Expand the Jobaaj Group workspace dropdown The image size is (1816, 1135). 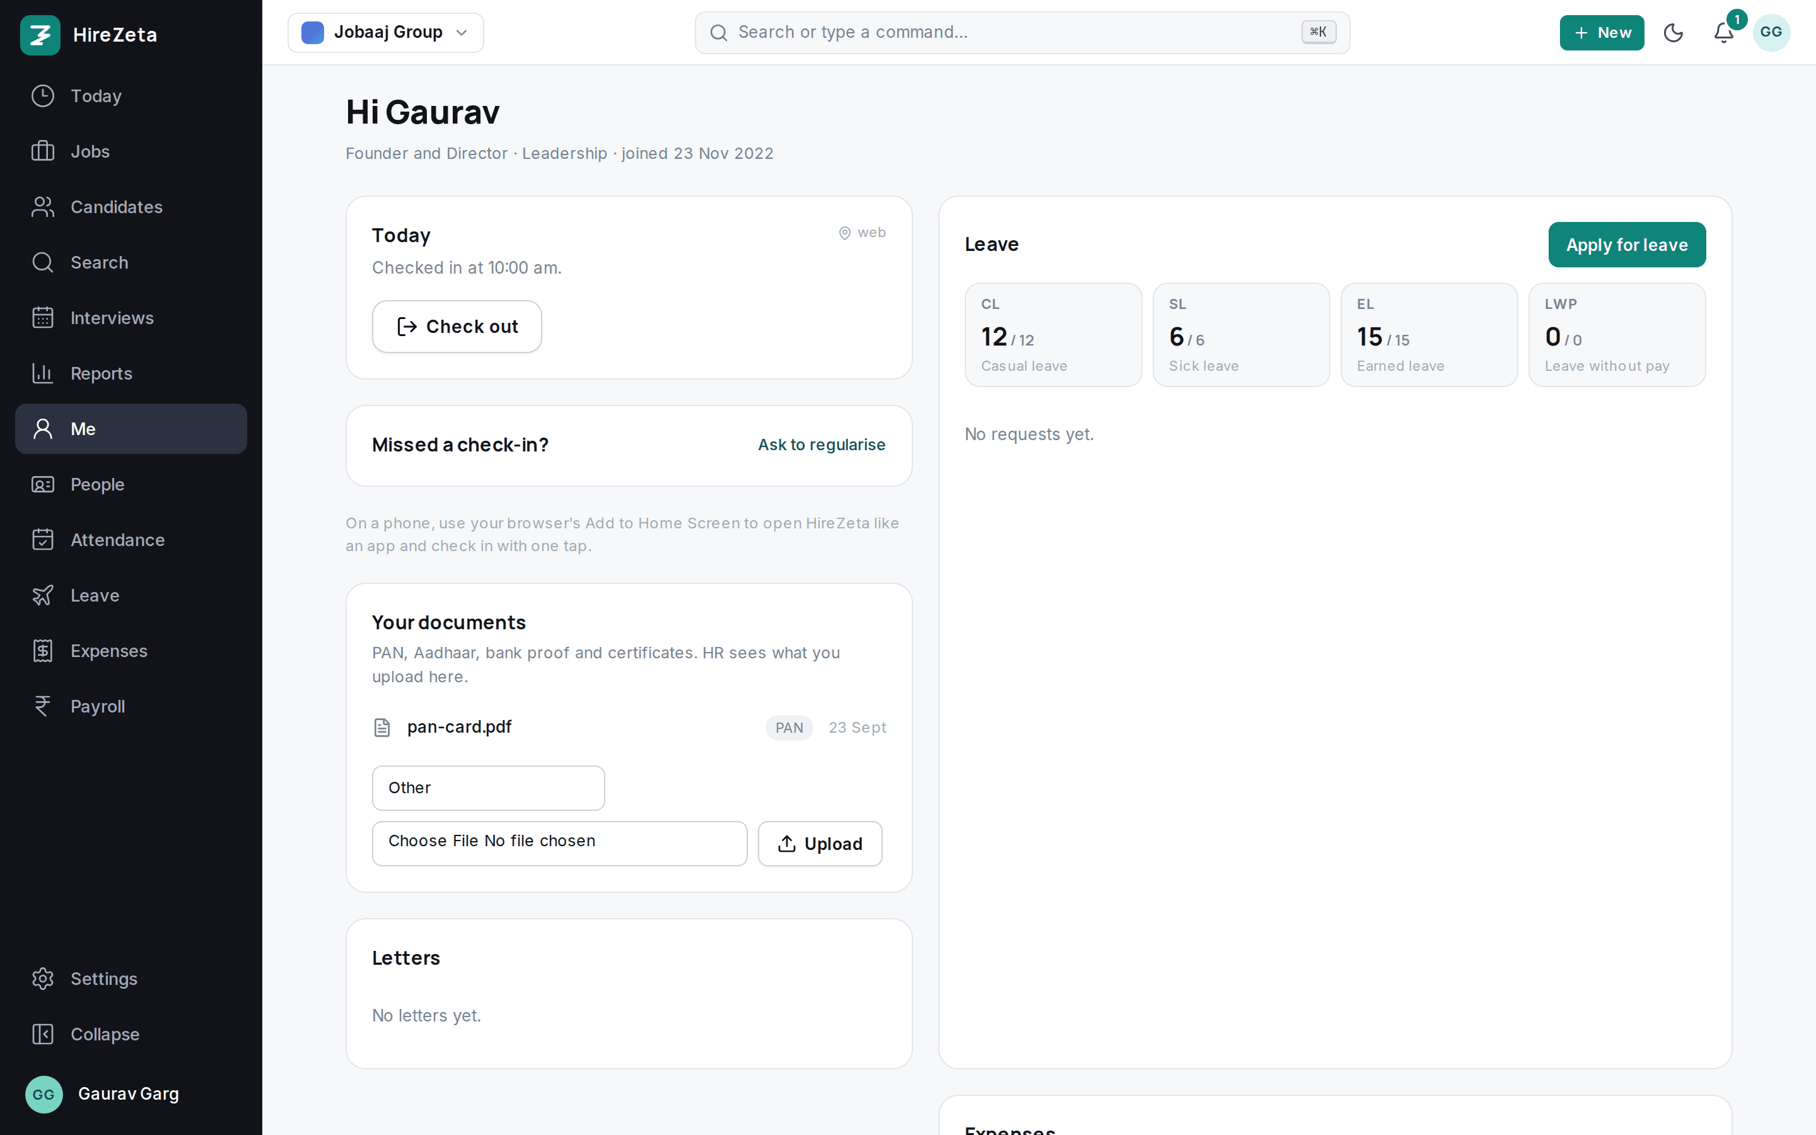(x=386, y=32)
